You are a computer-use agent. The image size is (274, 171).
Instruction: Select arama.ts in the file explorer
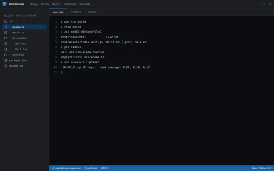point(24,27)
